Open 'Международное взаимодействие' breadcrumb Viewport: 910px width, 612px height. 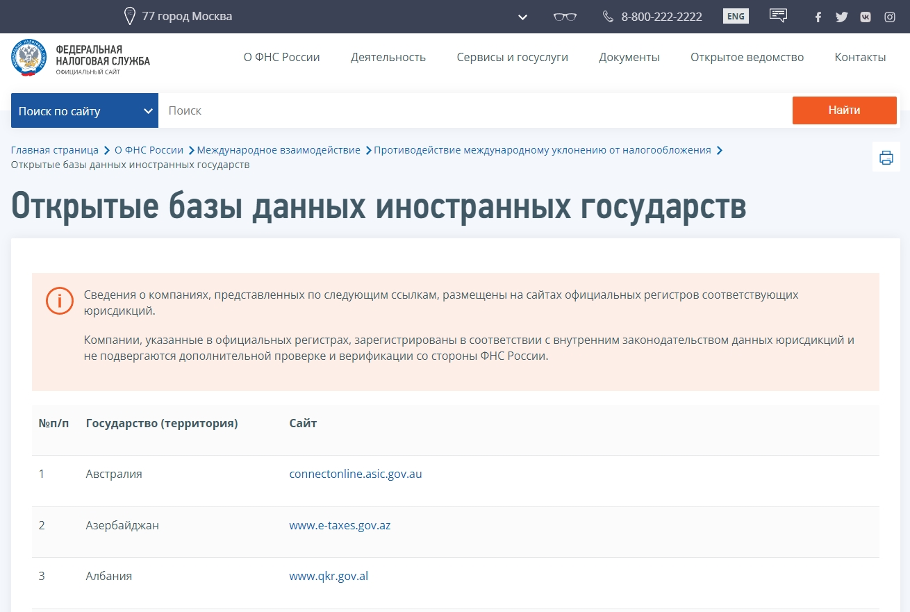(x=279, y=150)
